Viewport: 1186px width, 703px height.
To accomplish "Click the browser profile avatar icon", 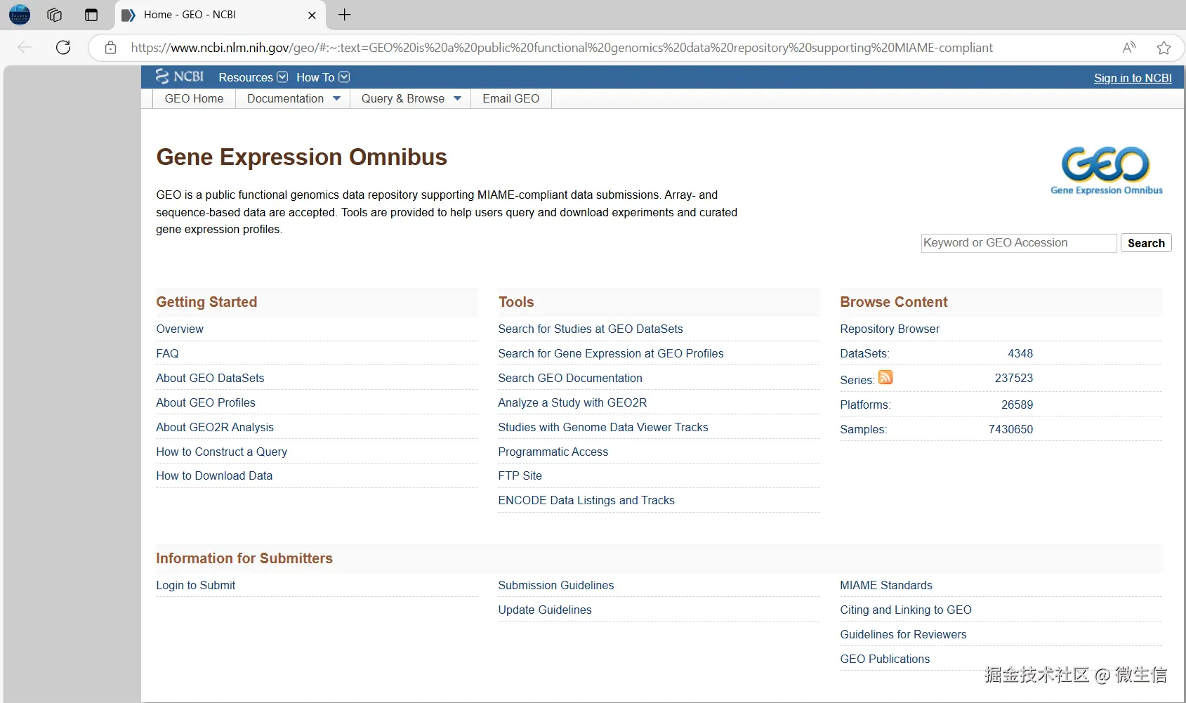I will click(x=20, y=14).
